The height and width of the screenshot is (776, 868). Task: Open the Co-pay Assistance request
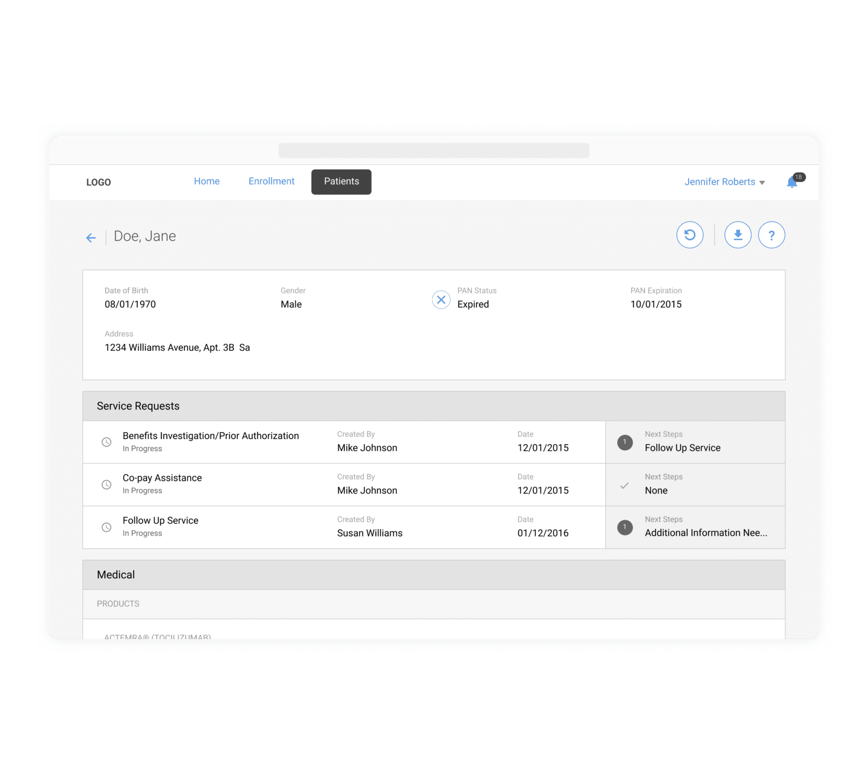(x=162, y=478)
